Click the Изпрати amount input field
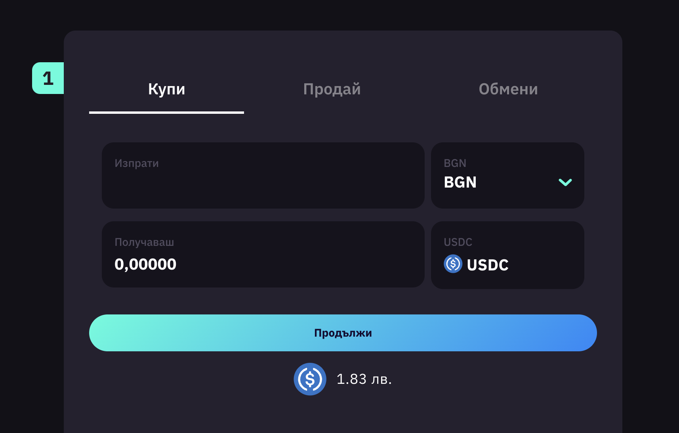This screenshot has height=433, width=679. (x=263, y=175)
